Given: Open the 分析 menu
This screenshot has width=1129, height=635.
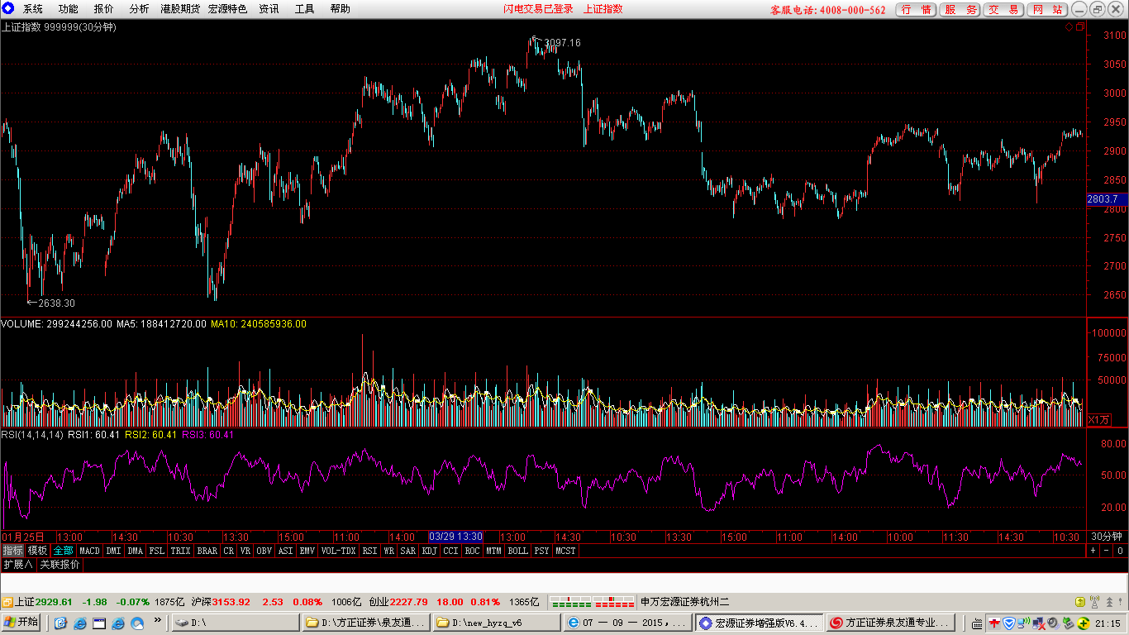Looking at the screenshot, I should 139,9.
